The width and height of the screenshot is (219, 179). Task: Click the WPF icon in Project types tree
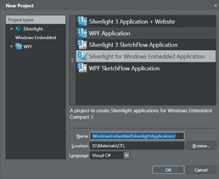click(x=18, y=46)
